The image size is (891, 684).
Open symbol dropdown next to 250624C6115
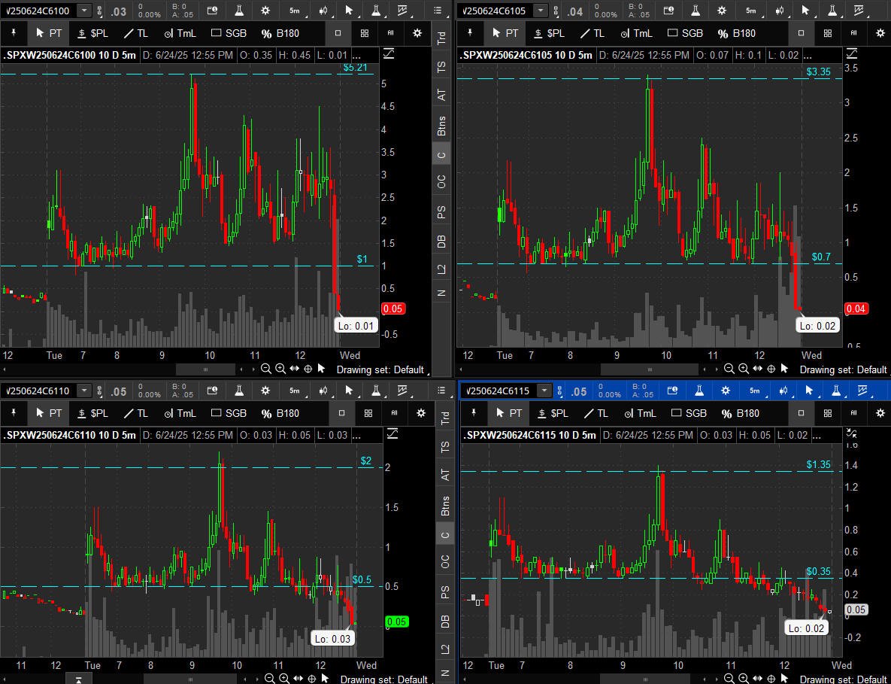click(544, 391)
